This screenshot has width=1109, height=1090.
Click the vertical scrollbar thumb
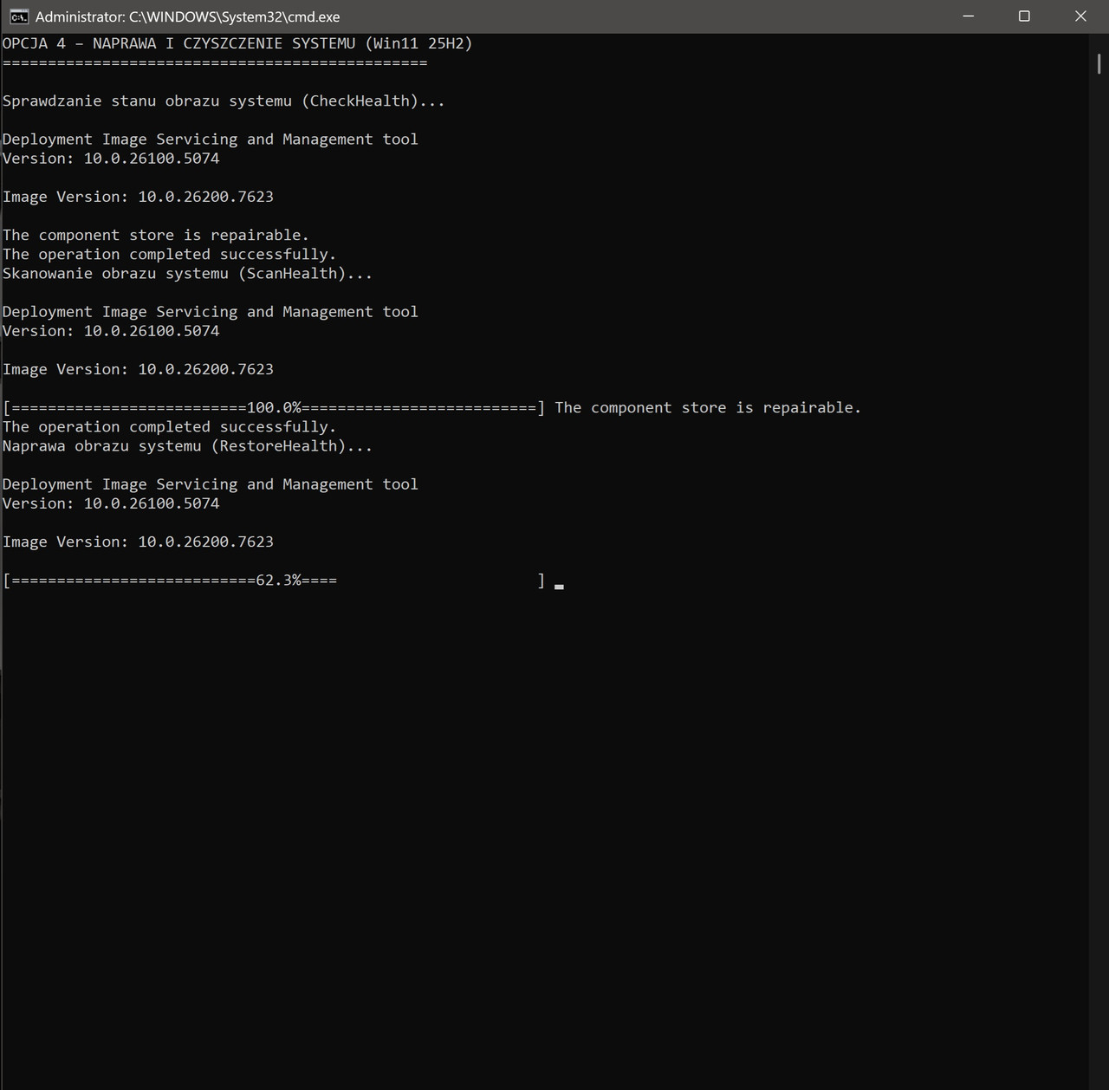point(1099,63)
